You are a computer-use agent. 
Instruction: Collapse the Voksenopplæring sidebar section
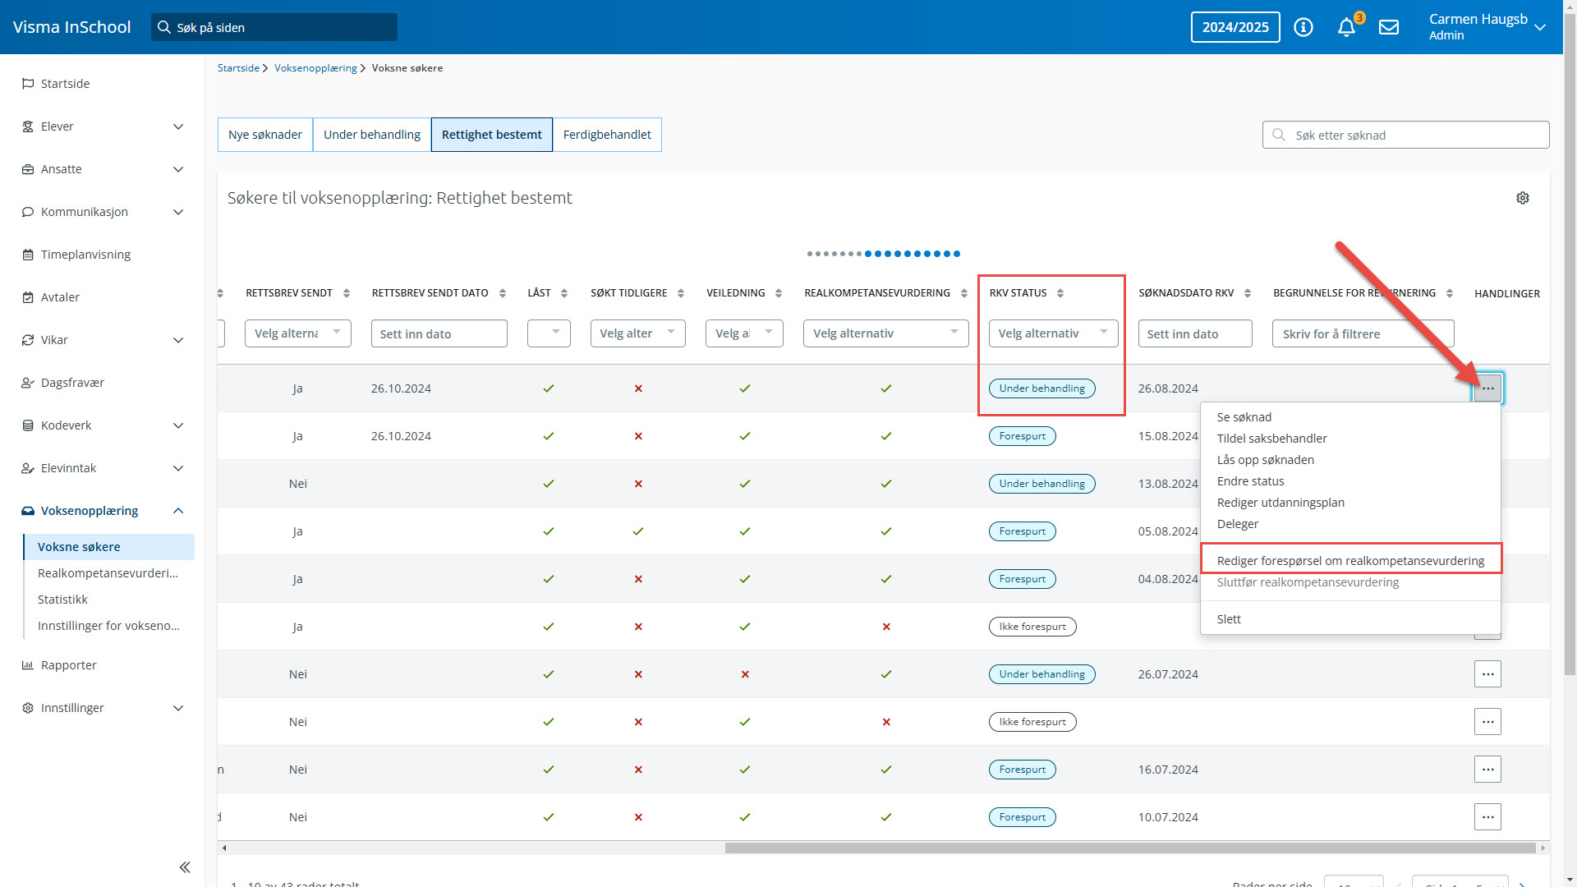pos(178,511)
